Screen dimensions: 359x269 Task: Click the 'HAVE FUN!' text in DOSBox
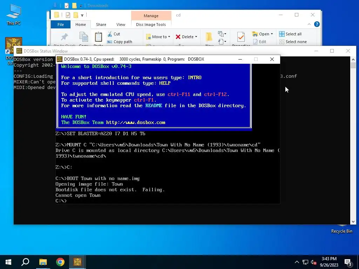click(74, 117)
